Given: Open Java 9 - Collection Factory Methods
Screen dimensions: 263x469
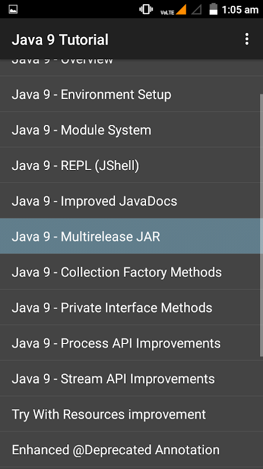Looking at the screenshot, I should coord(131,271).
